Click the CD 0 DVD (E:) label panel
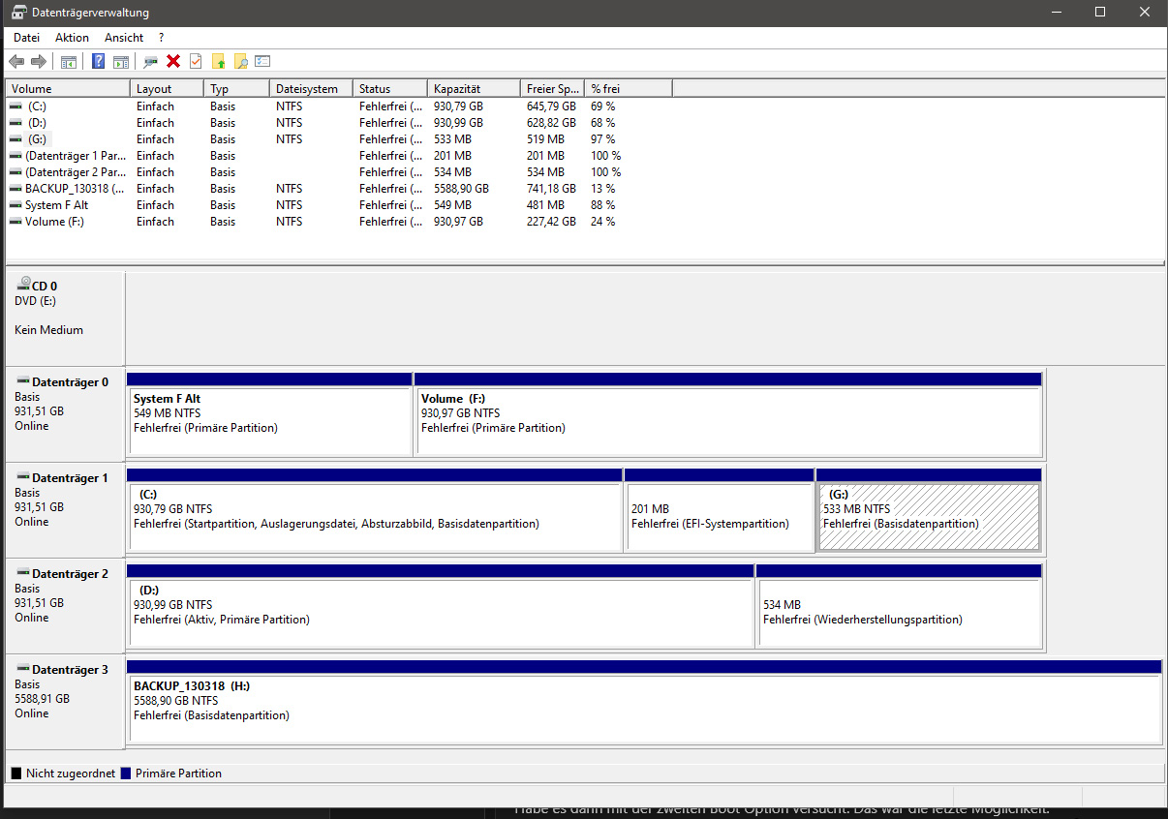The height and width of the screenshot is (819, 1168). point(65,318)
